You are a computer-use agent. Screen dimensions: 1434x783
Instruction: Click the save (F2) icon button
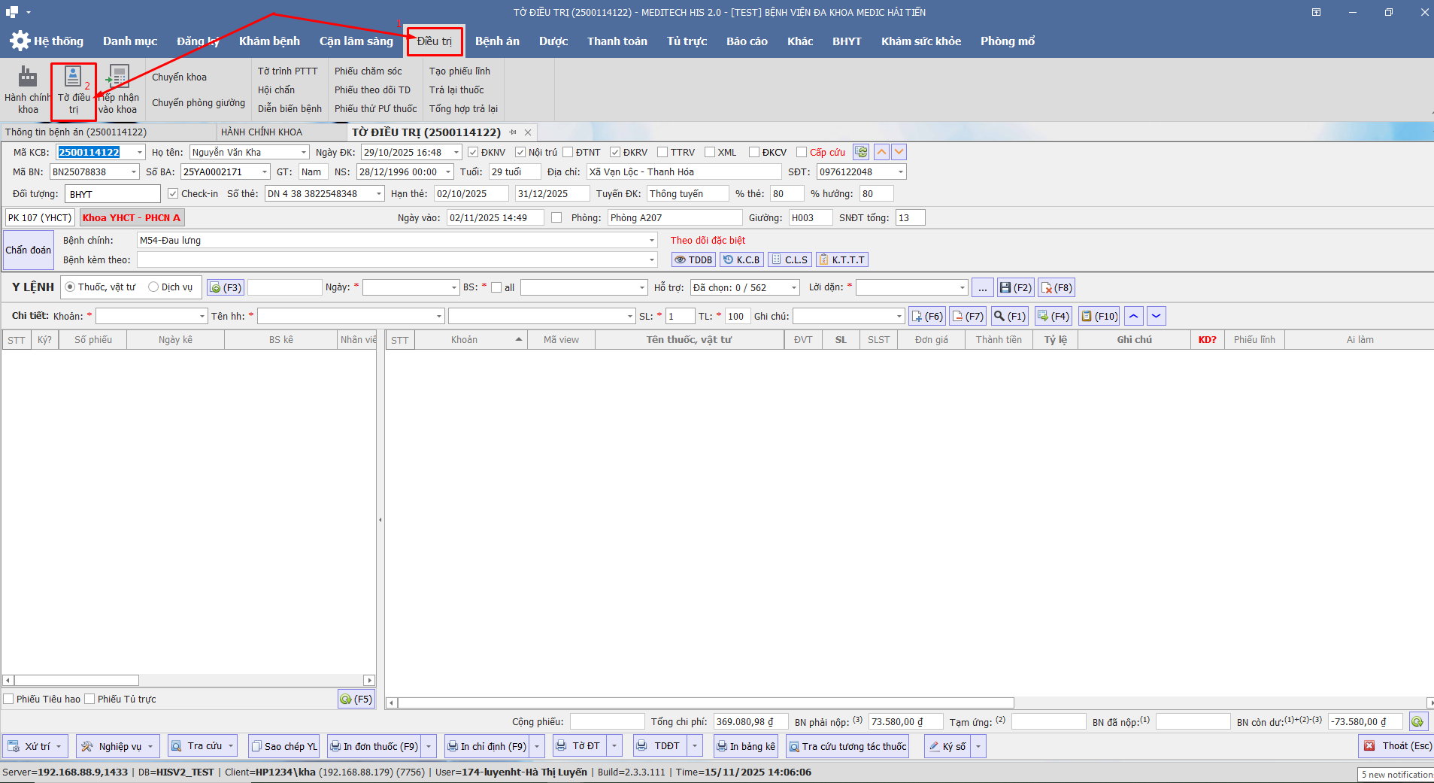click(1015, 288)
